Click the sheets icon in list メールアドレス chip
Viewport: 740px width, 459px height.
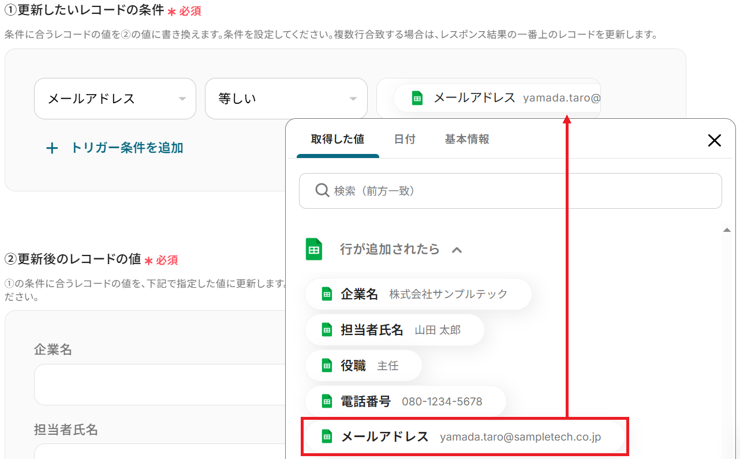(327, 437)
